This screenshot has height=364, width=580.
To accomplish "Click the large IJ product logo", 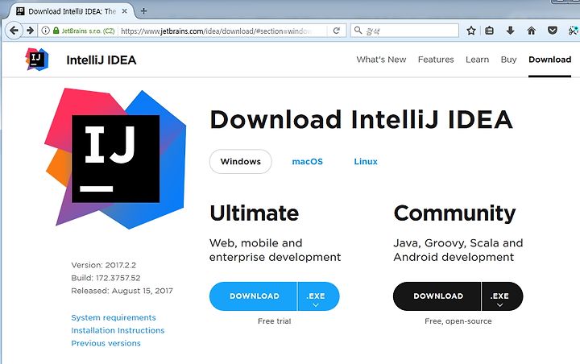I will tap(115, 159).
